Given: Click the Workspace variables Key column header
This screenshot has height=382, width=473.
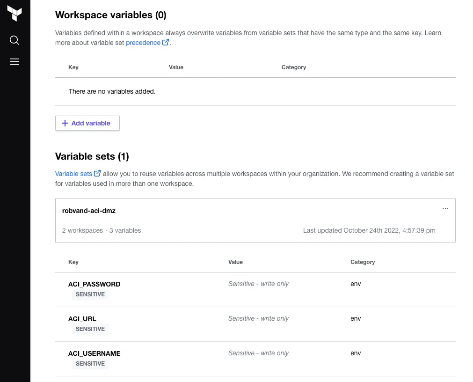Looking at the screenshot, I should (x=73, y=67).
